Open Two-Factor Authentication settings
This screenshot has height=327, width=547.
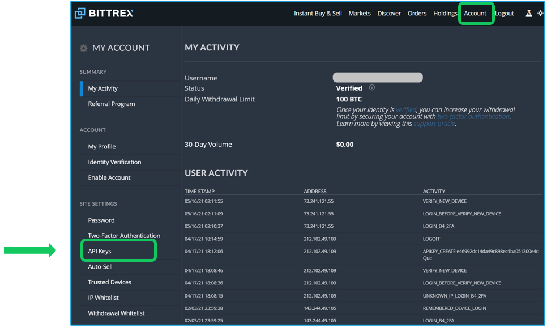[x=124, y=236]
